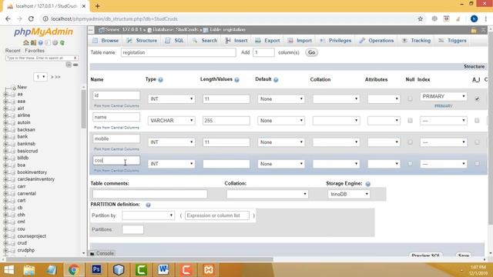The height and width of the screenshot is (277, 493).
Task: Open the Export tab
Action: [x=267, y=41]
